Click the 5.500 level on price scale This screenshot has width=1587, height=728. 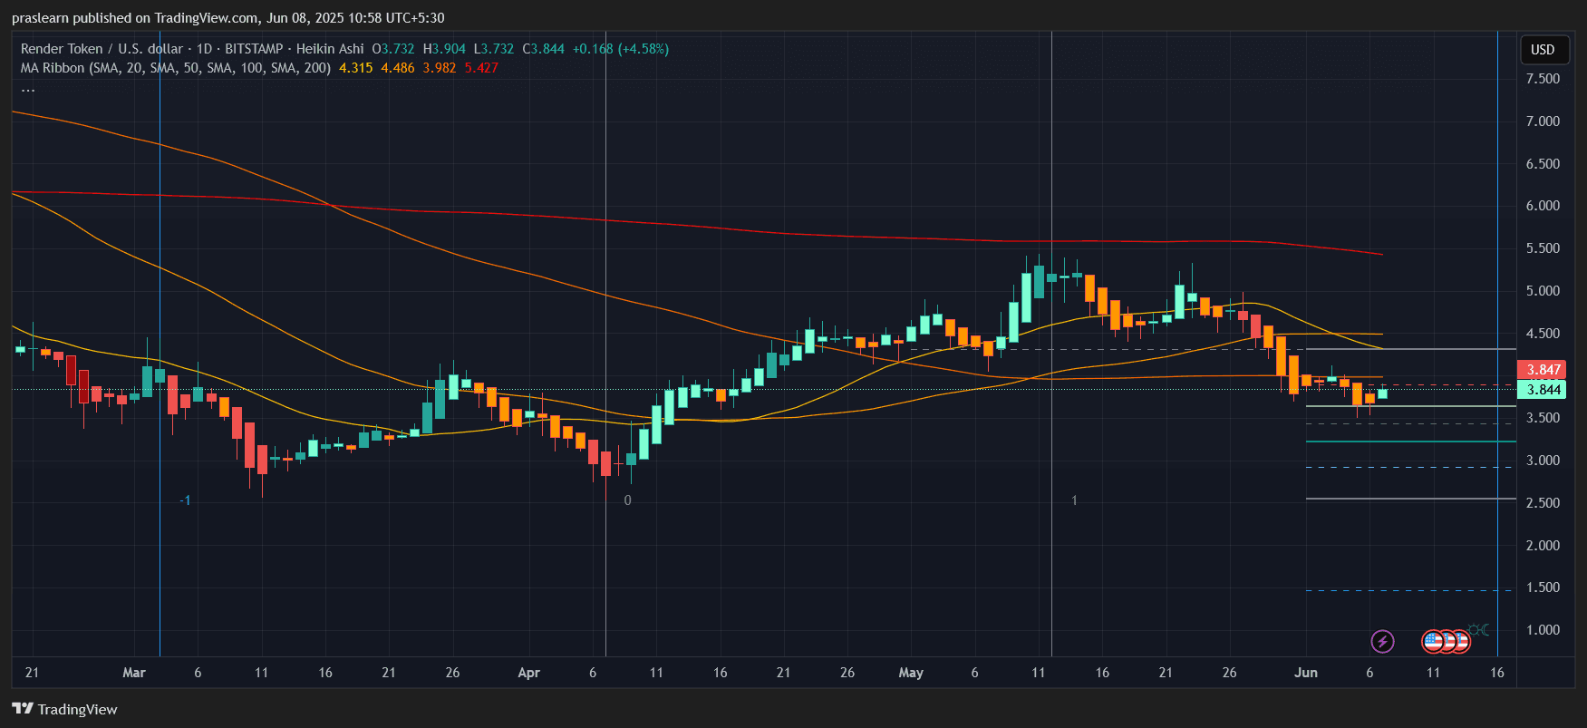pos(1543,248)
